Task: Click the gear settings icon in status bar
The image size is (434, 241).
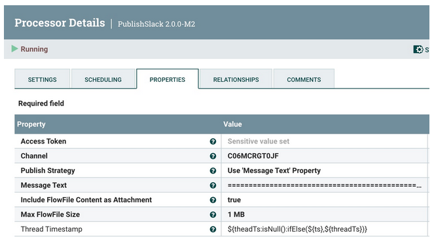Action: coord(418,49)
